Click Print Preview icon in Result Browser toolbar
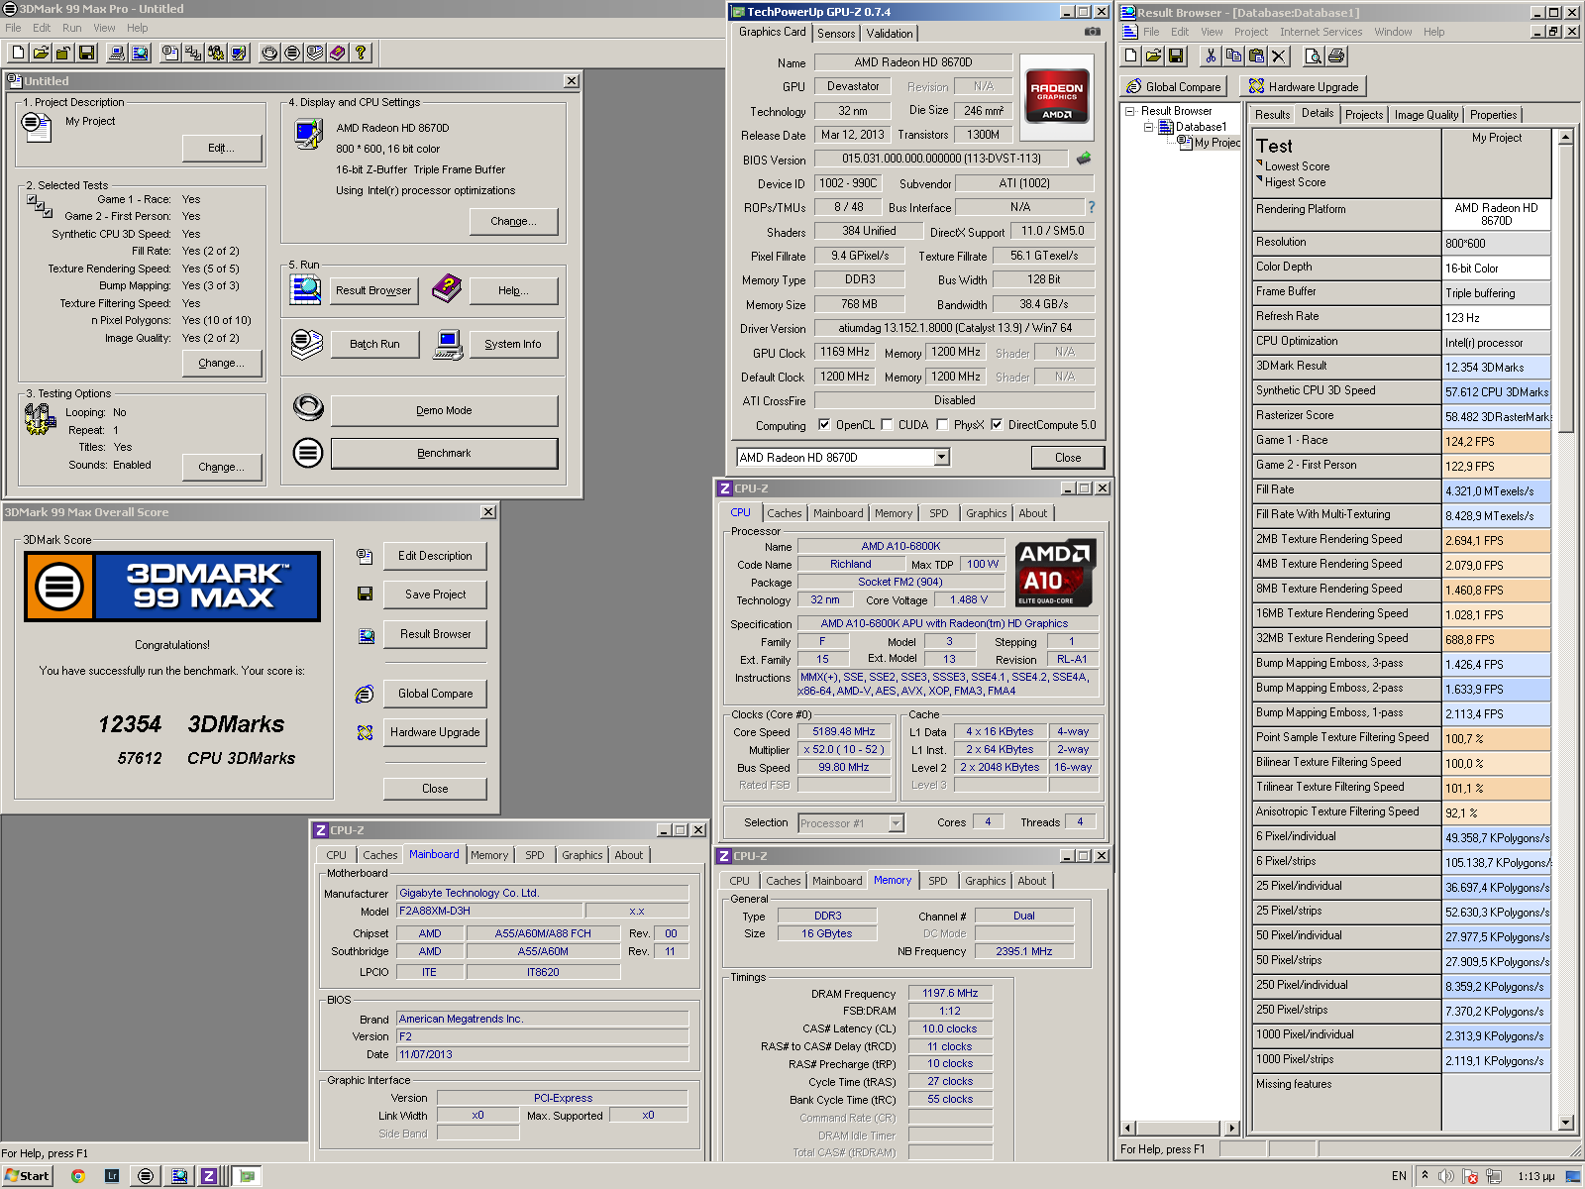Image resolution: width=1585 pixels, height=1189 pixels. tap(1314, 56)
